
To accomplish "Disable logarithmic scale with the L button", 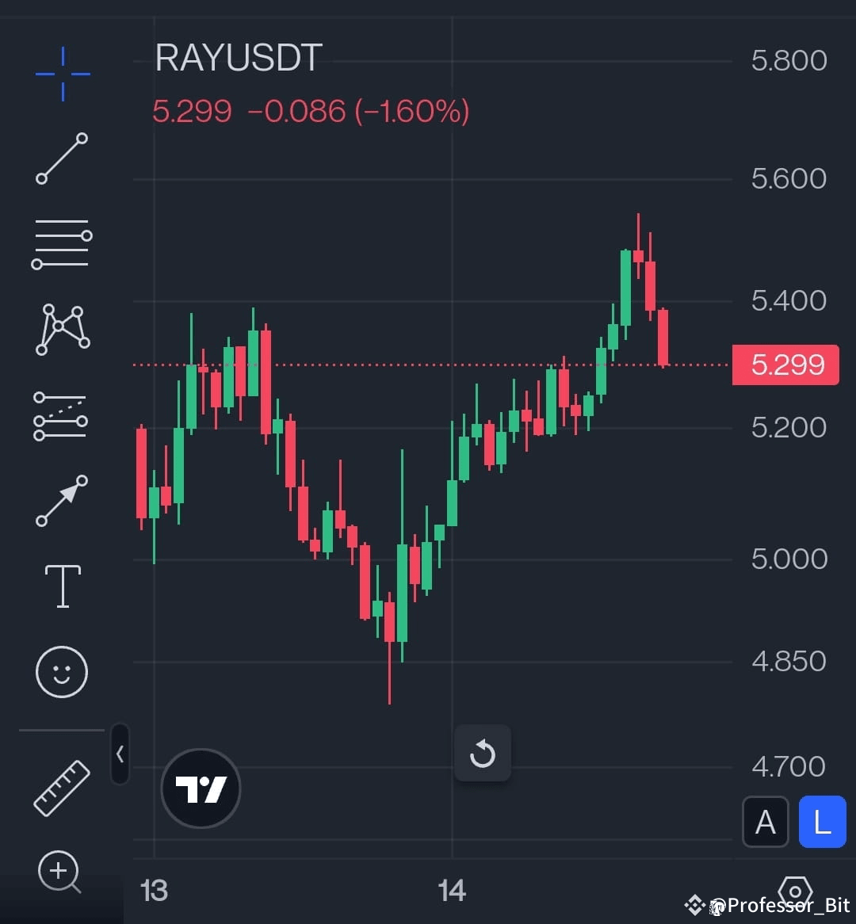I will click(821, 823).
